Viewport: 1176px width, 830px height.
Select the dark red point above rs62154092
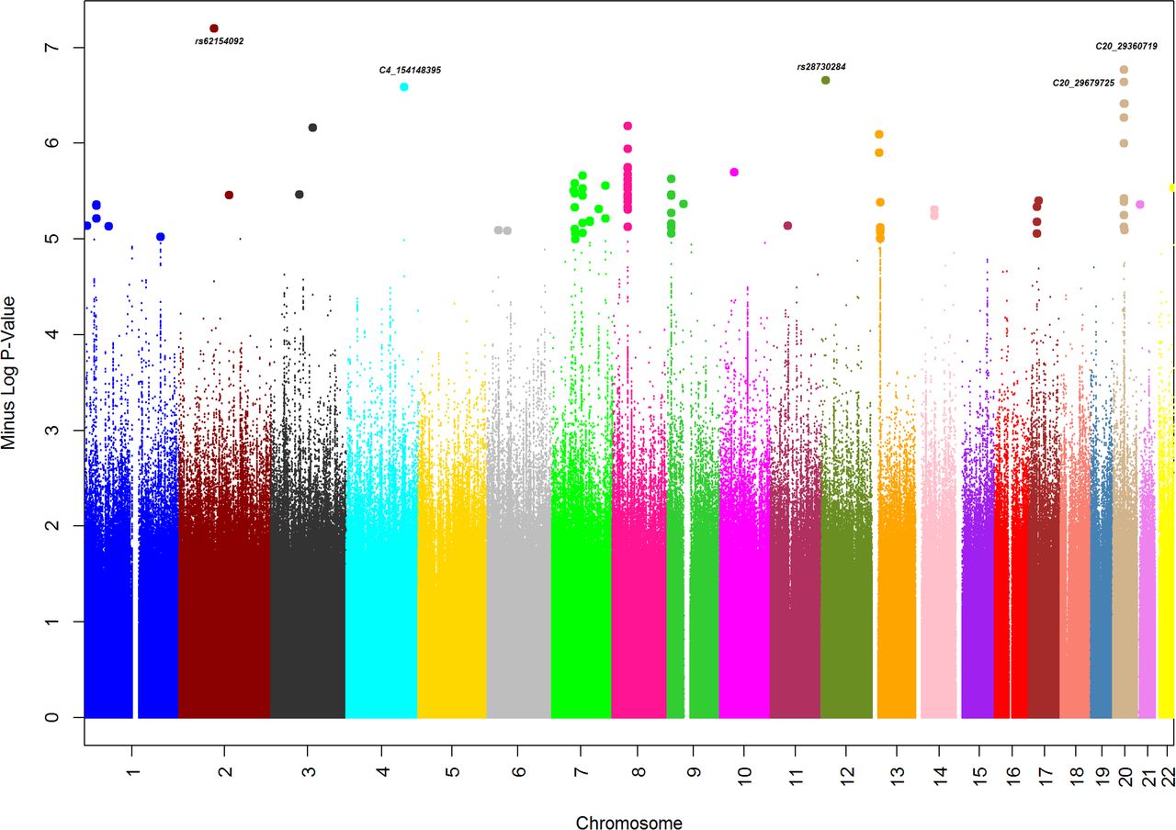(x=214, y=28)
